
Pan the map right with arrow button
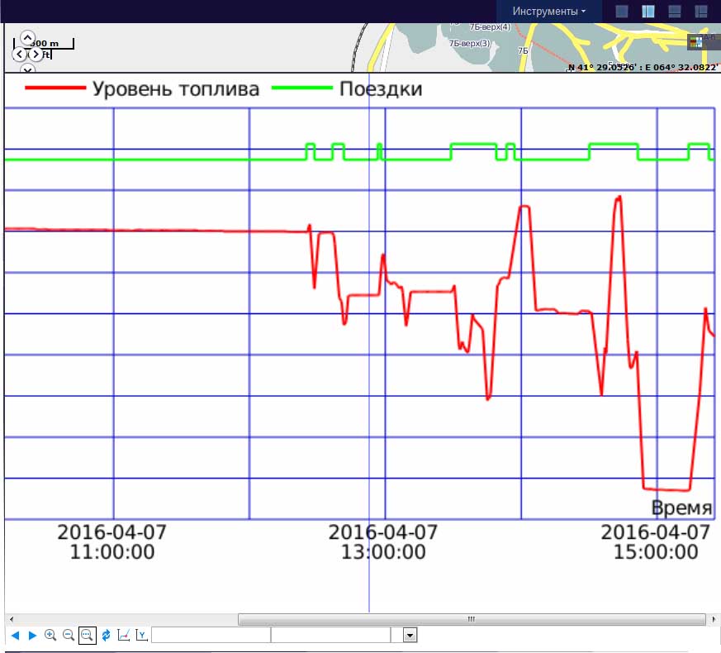[36, 54]
